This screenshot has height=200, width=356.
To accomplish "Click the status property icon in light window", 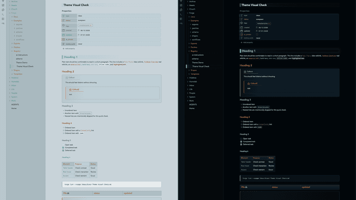I will [x=63, y=21].
